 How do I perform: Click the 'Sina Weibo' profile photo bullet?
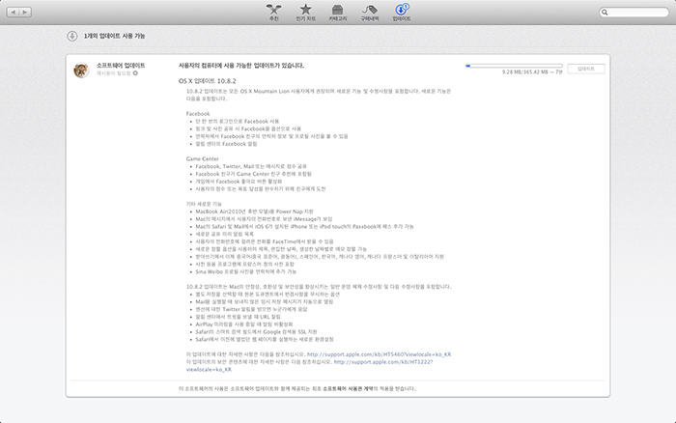tap(245, 271)
